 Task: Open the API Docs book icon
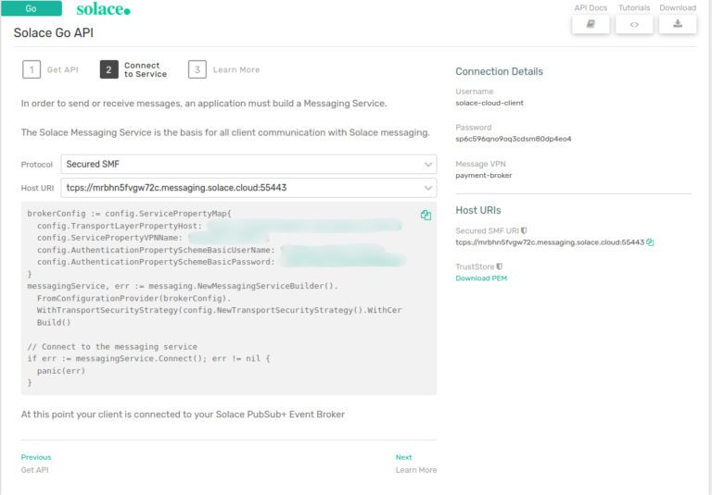coord(591,24)
